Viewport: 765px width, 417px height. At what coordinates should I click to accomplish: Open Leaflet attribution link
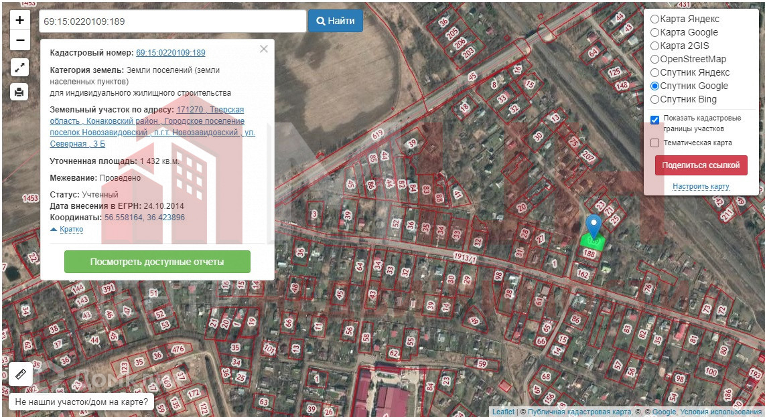point(503,412)
